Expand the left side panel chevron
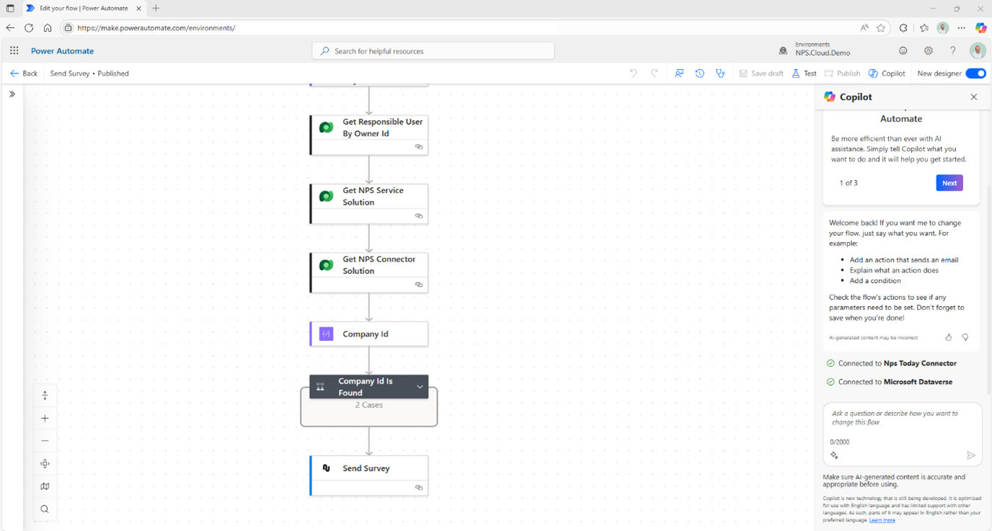Viewport: 992px width, 531px height. coord(12,94)
